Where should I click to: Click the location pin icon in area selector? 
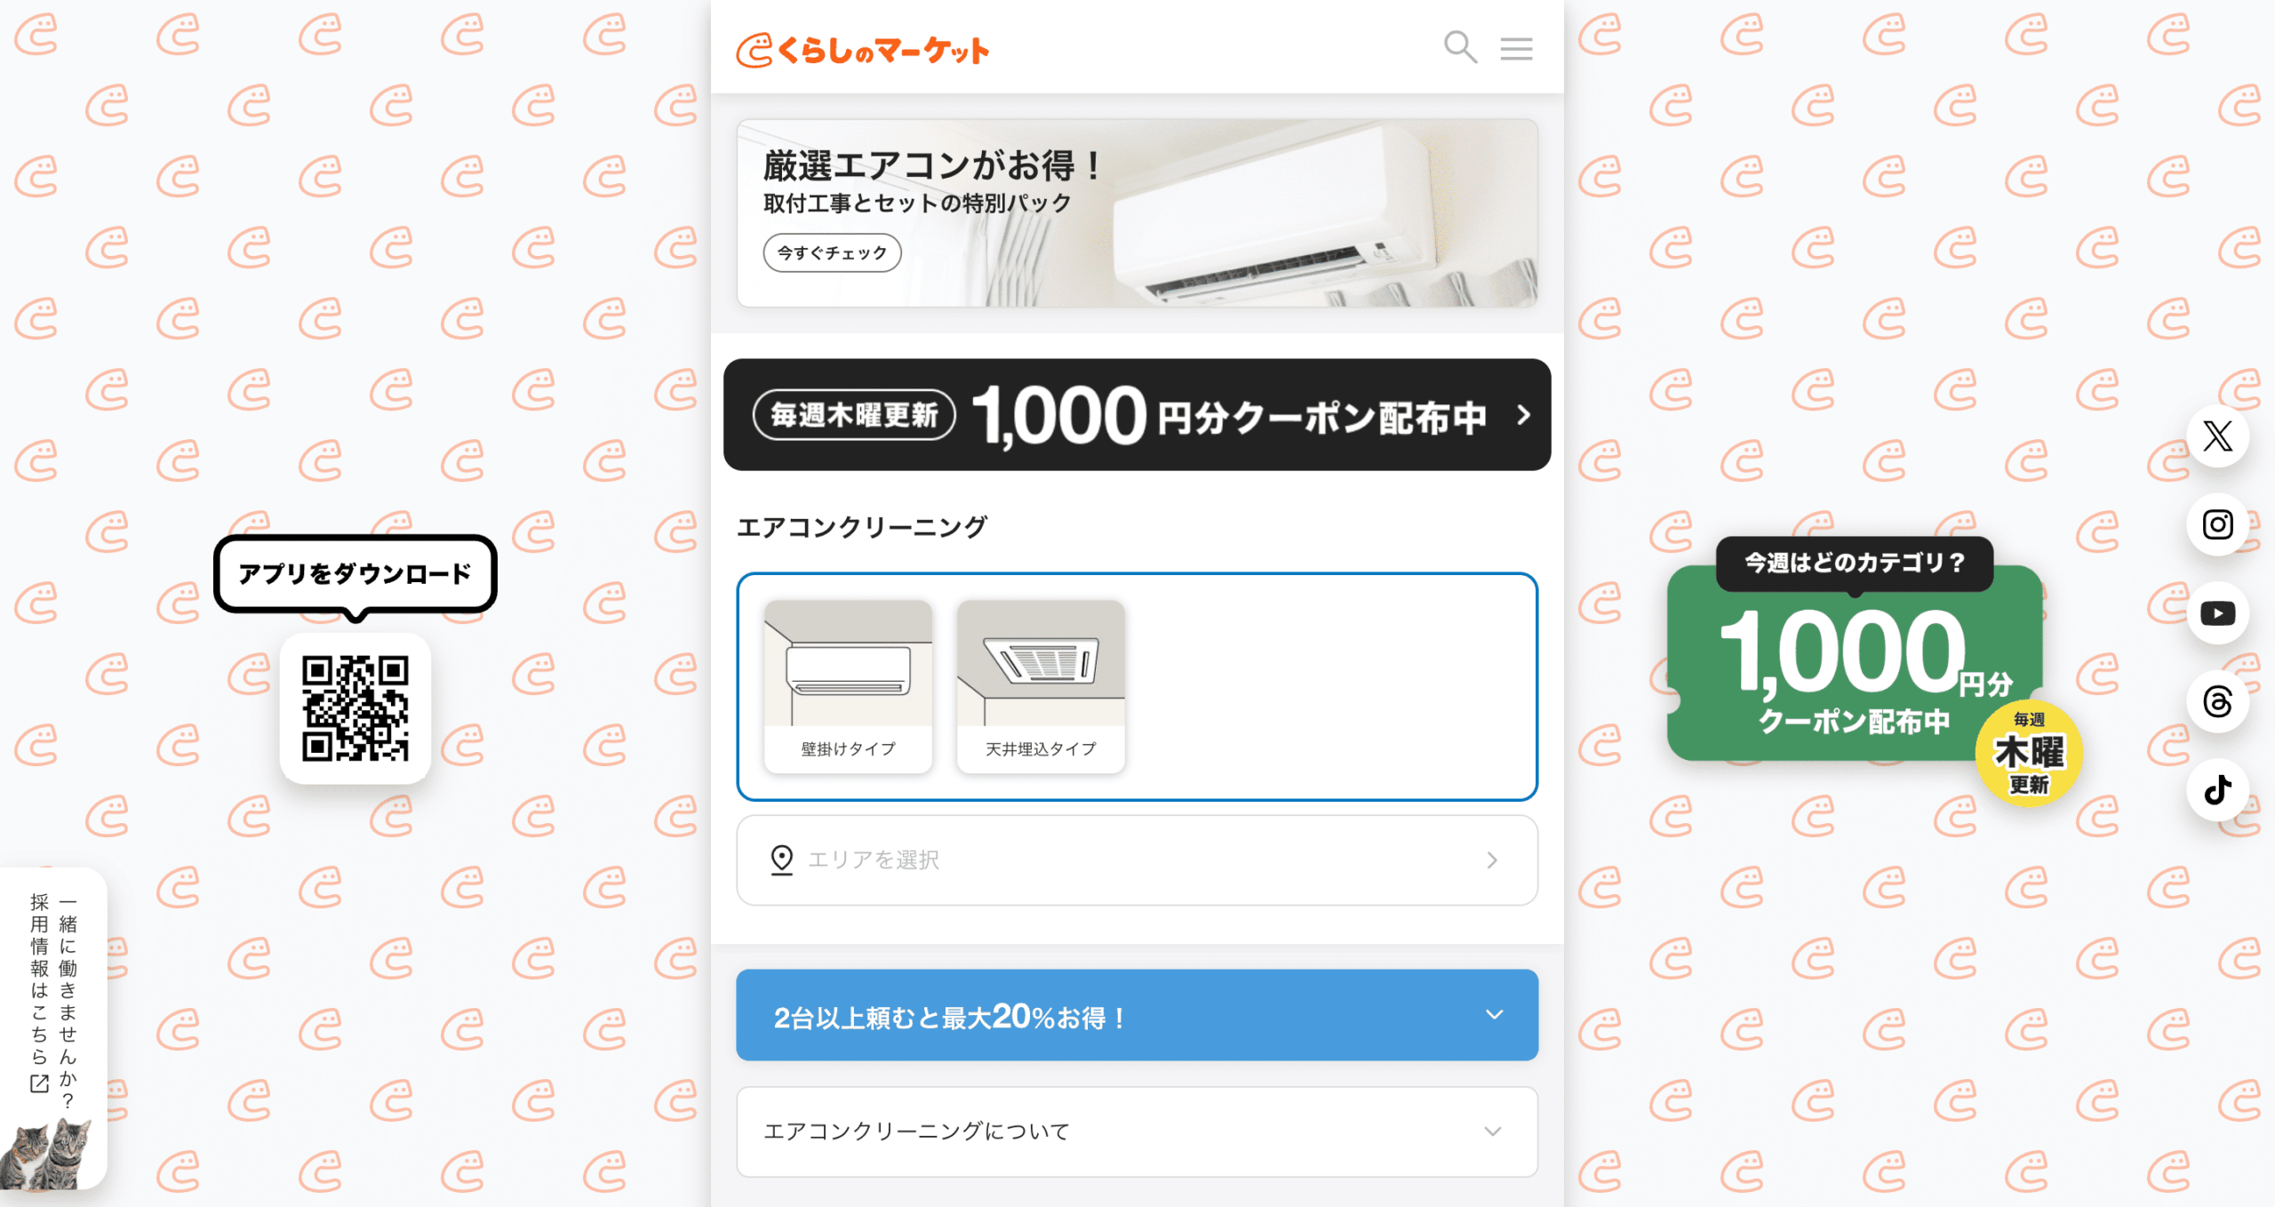[780, 859]
